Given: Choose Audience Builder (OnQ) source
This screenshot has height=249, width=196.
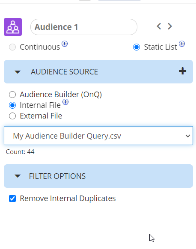Looking at the screenshot, I should tap(12, 95).
